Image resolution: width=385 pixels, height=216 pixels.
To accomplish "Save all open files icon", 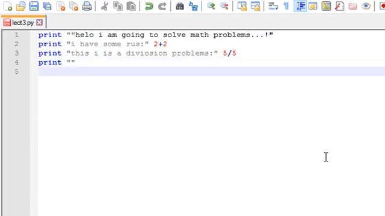I will [x=47, y=6].
